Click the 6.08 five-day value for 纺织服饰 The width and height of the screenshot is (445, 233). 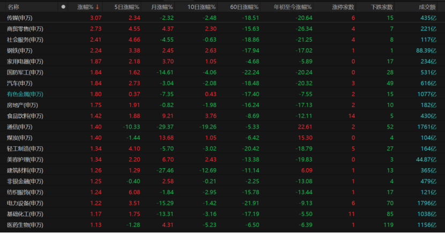(x=134, y=192)
